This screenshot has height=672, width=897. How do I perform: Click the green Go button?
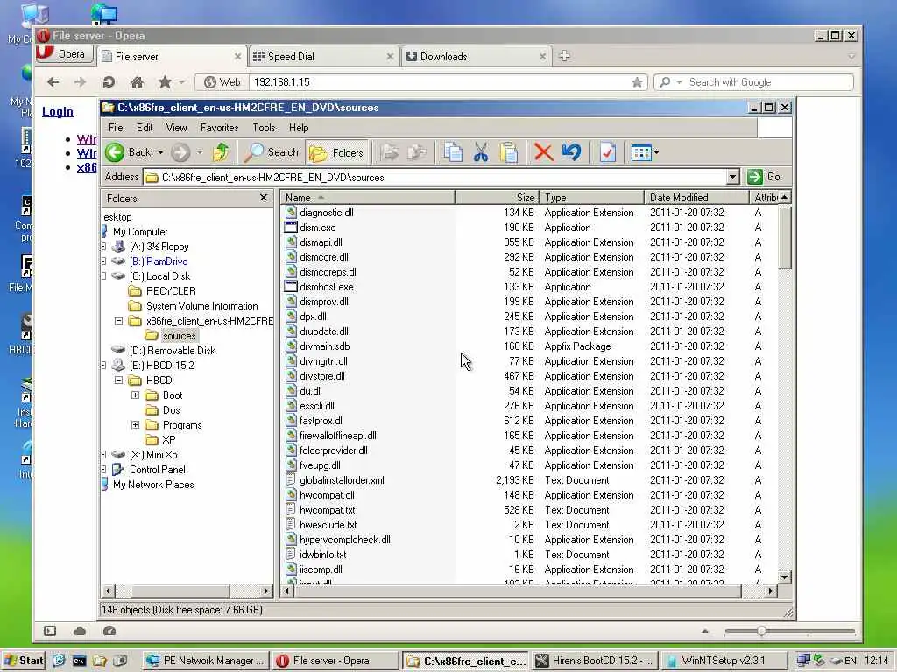(x=764, y=177)
